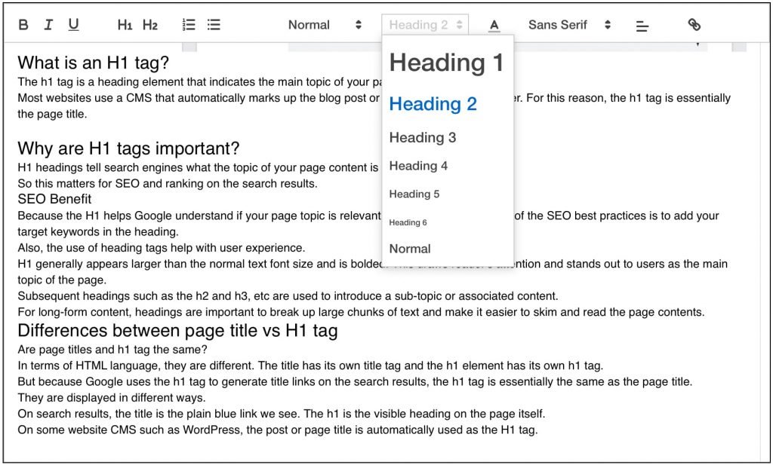Pick Heading 5 in the dropdown
The height and width of the screenshot is (468, 773).
(x=414, y=194)
